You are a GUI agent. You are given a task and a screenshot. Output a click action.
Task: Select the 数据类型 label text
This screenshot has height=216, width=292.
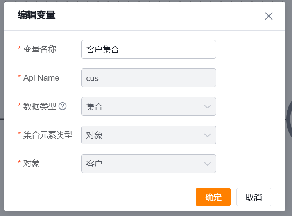[x=39, y=106]
